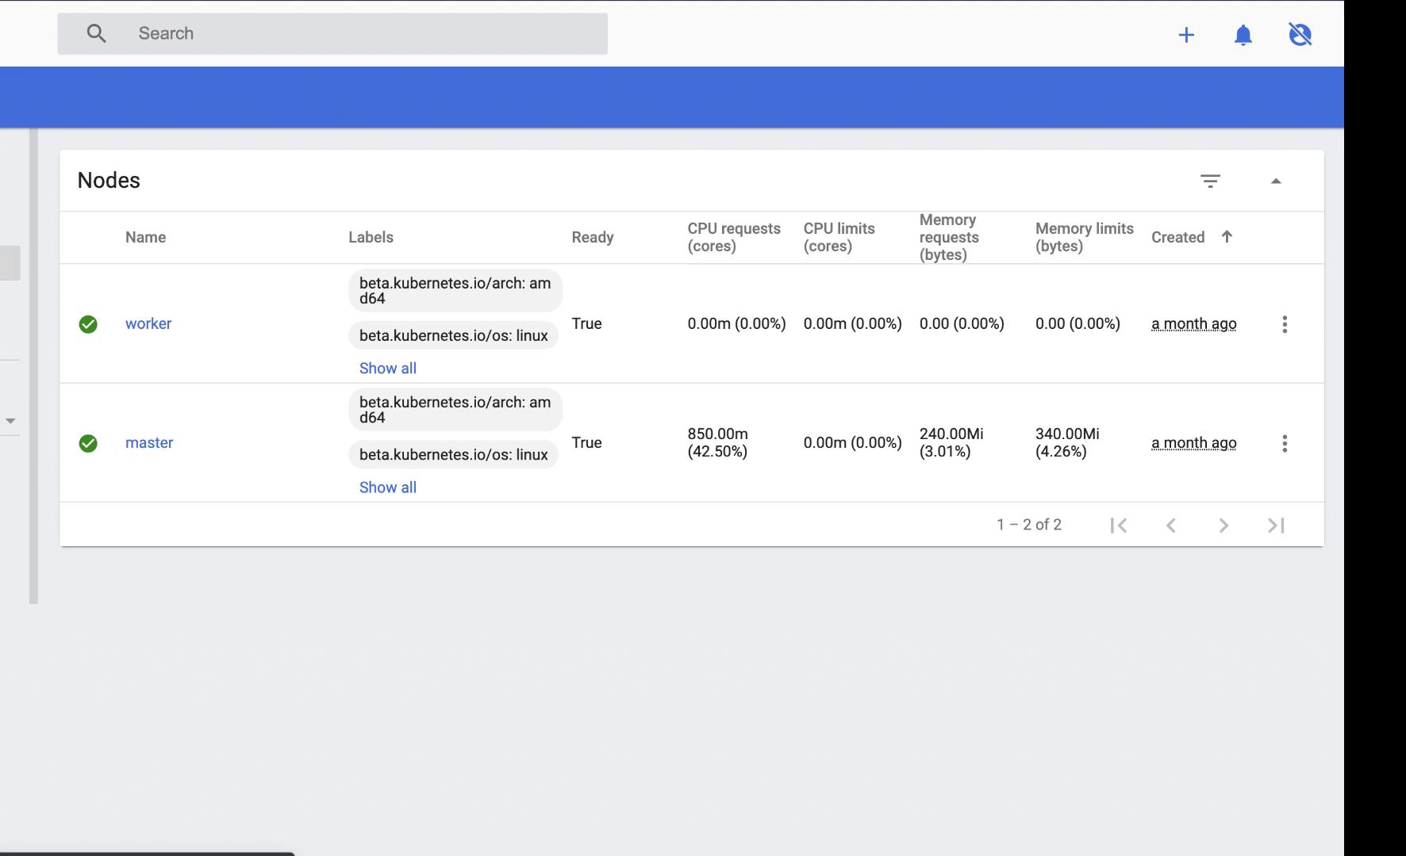Viewport: 1406px width, 856px height.
Task: Click worker's os linux label chip
Action: [453, 335]
